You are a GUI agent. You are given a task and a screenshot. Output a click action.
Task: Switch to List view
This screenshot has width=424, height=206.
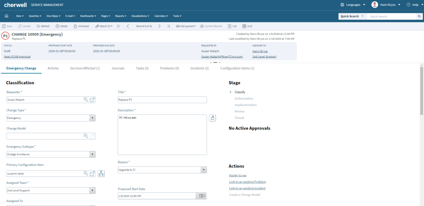(232, 26)
